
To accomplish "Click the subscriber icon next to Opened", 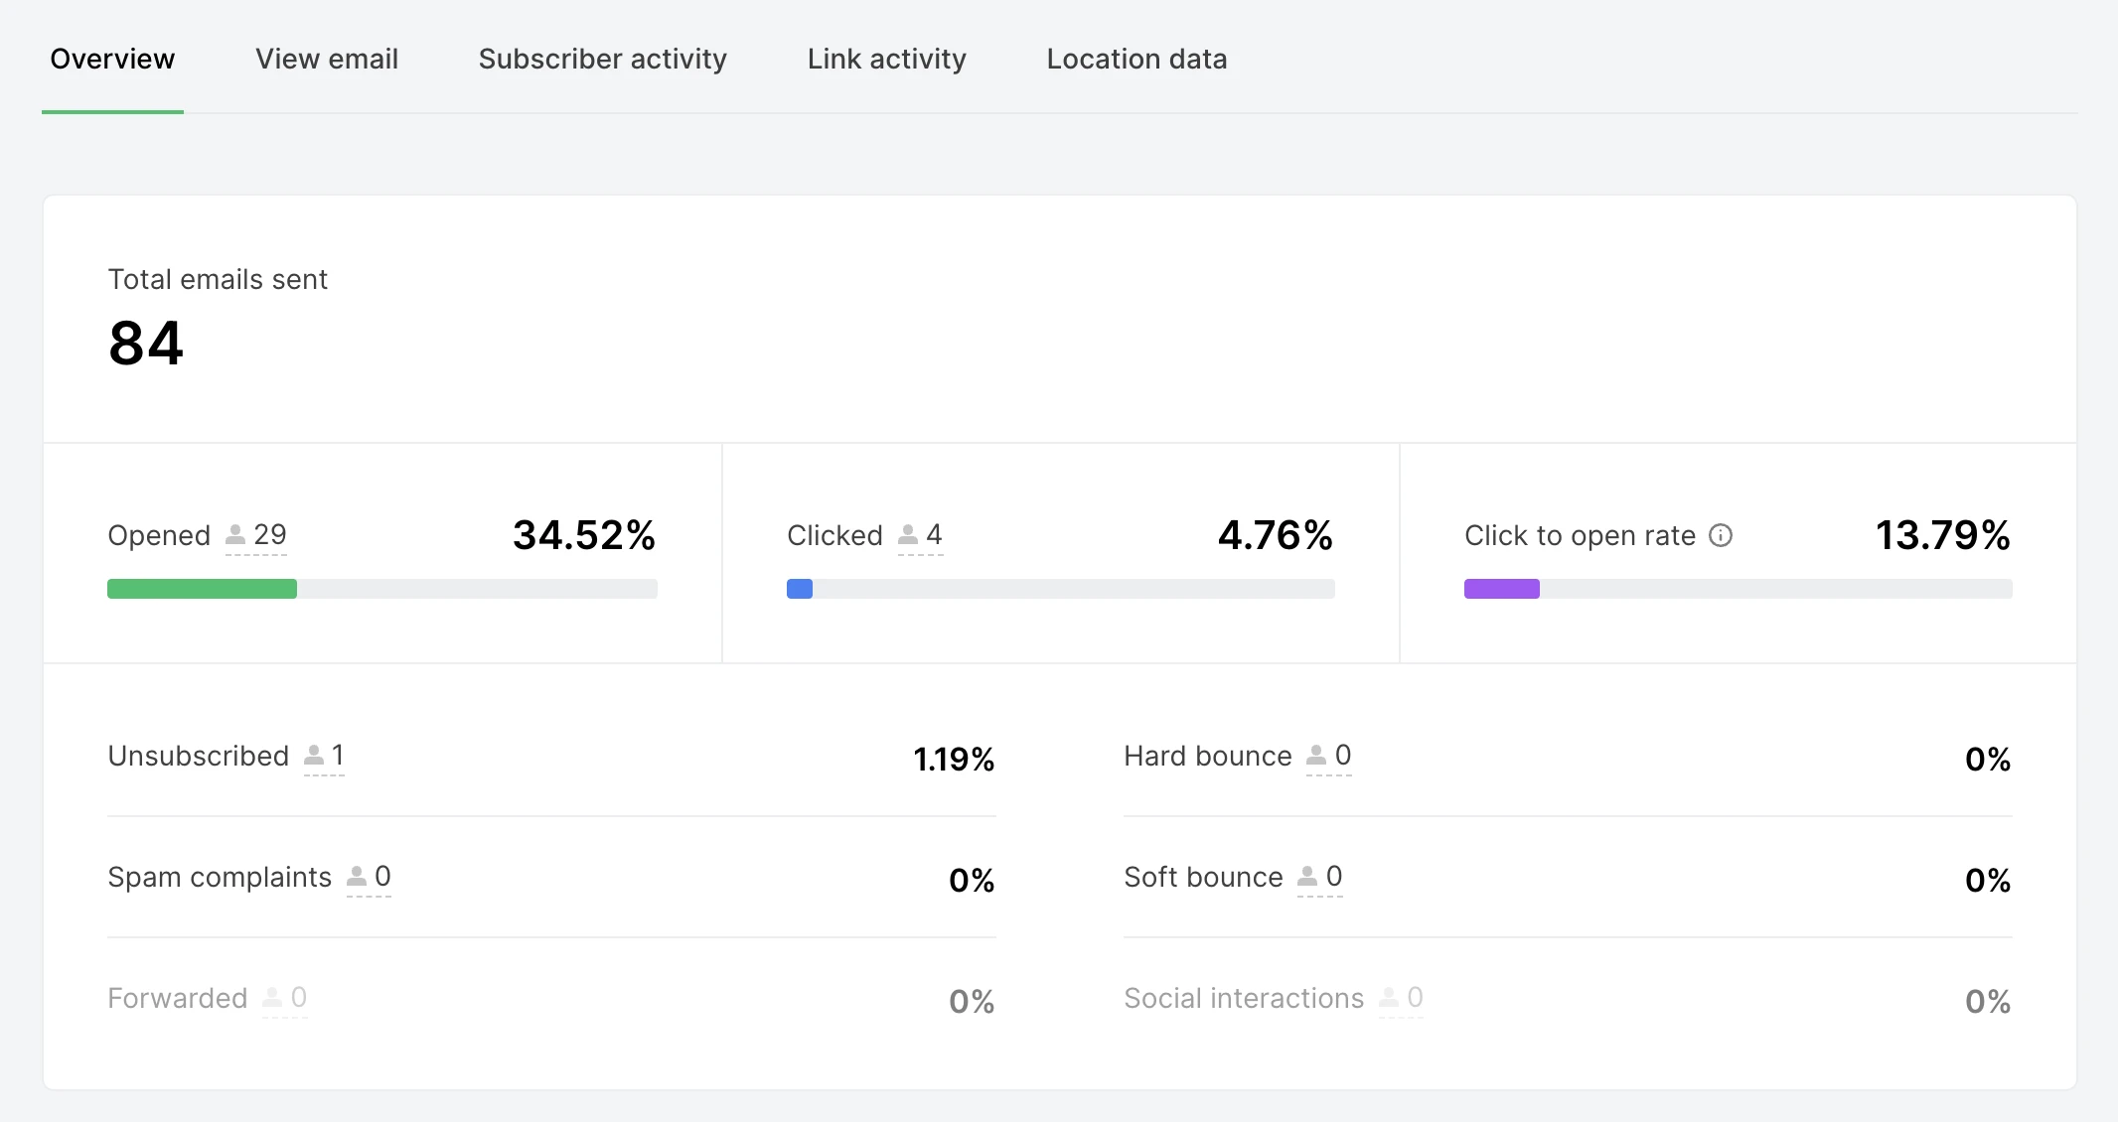I will (235, 536).
